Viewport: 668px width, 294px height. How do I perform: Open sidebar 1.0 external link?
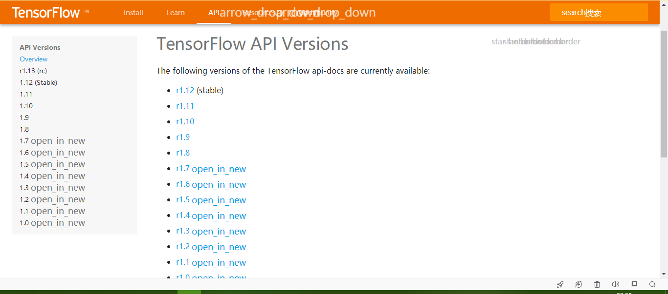click(52, 223)
